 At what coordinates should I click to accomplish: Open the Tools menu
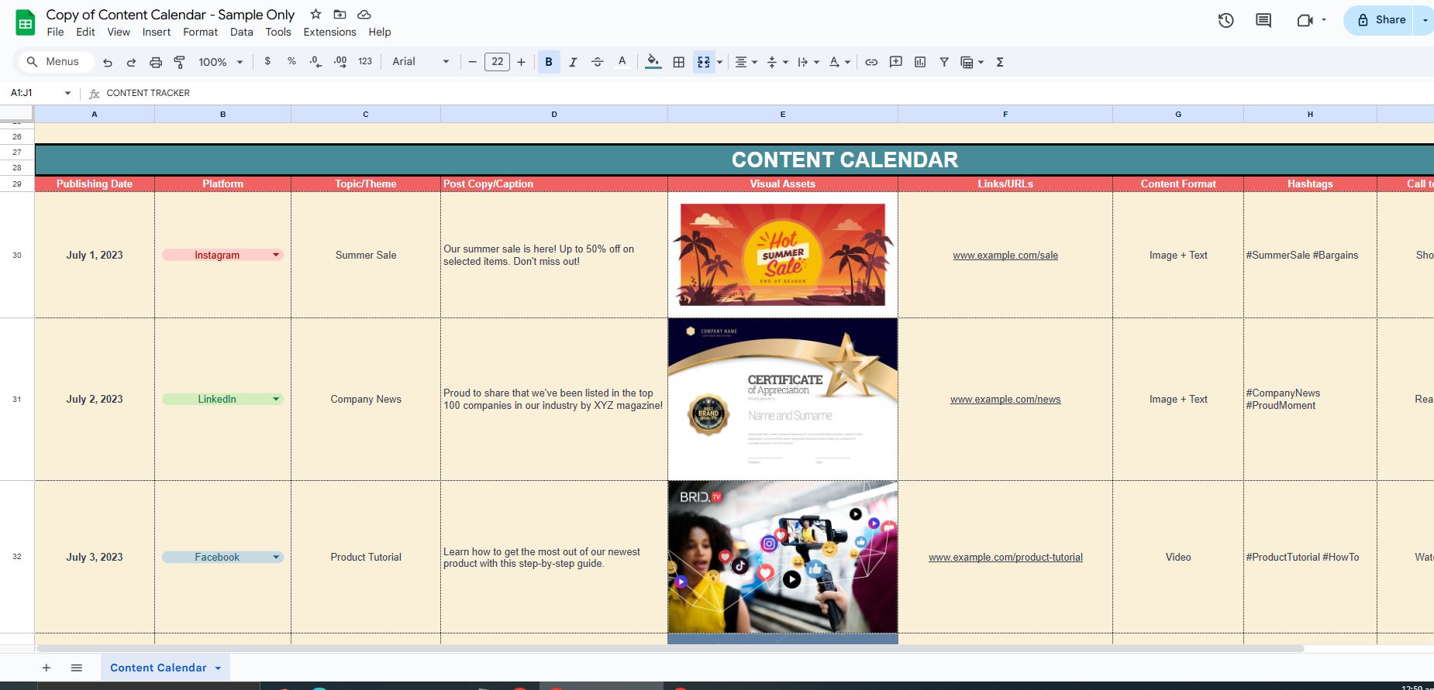click(x=278, y=32)
